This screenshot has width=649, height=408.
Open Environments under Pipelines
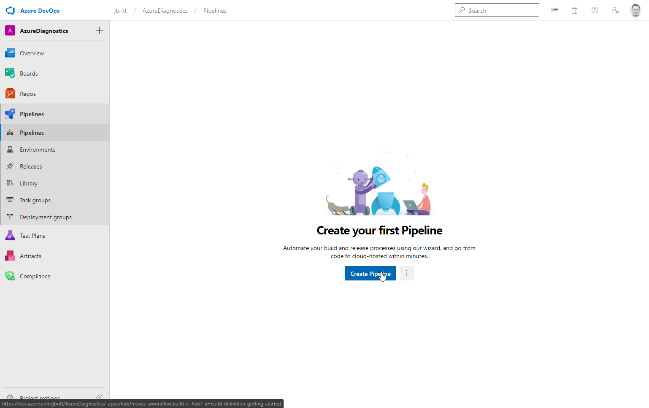coord(55,150)
